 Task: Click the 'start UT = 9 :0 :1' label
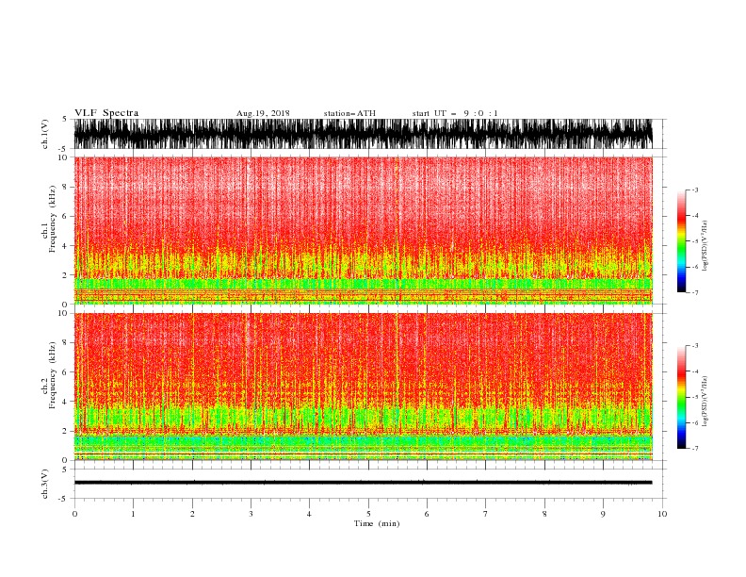tap(455, 113)
